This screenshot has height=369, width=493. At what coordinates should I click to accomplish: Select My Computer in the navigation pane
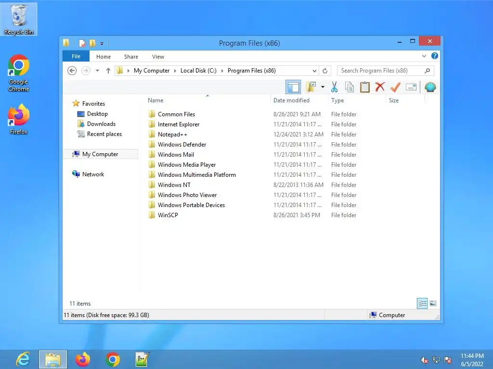(101, 154)
